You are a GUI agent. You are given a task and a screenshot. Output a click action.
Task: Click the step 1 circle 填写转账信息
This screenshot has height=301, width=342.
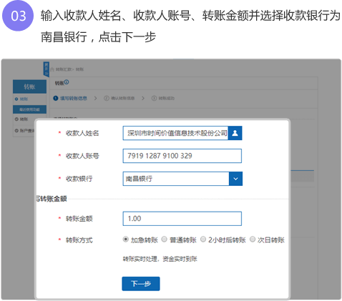point(56,98)
